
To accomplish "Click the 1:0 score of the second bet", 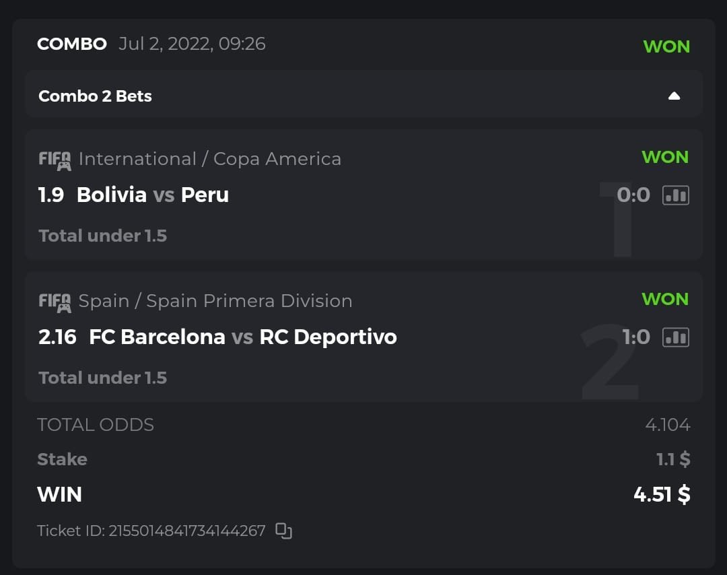I will coord(636,337).
